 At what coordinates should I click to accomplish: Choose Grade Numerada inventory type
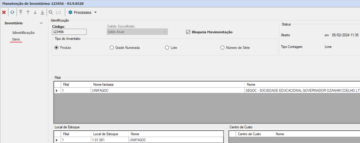pos(112,48)
